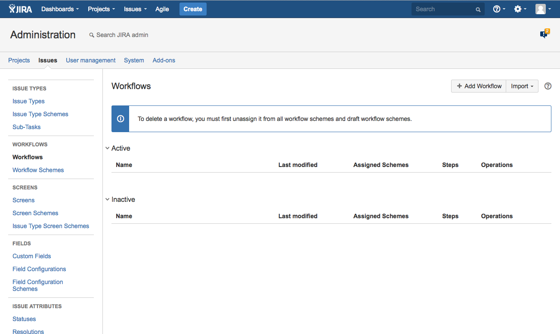Switch to the User management tab

90,60
